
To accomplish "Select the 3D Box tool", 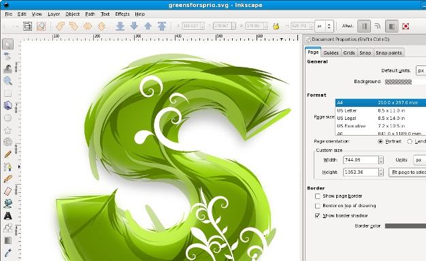I will point(7,106).
